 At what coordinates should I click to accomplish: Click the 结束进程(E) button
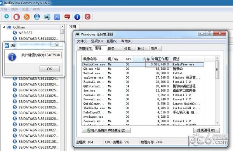tap(207, 130)
